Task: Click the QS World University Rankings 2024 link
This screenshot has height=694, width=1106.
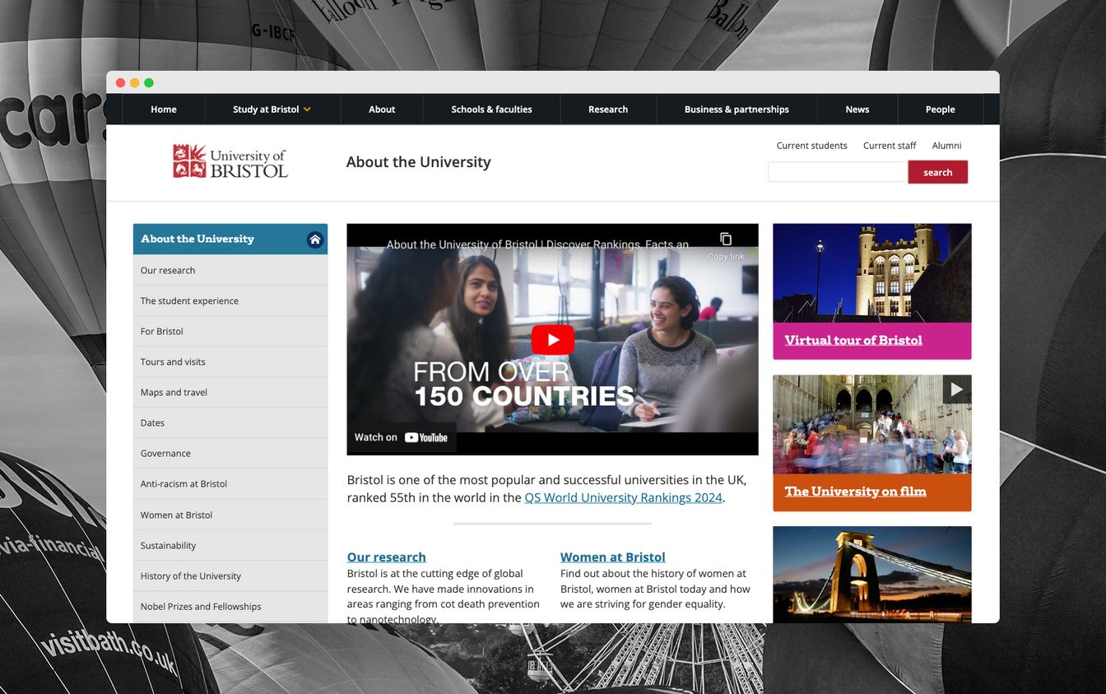Action: 623,497
